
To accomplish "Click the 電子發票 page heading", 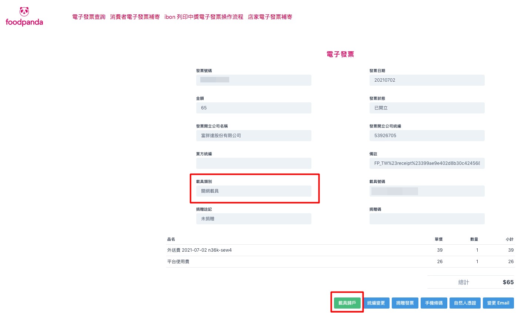I will (x=340, y=54).
